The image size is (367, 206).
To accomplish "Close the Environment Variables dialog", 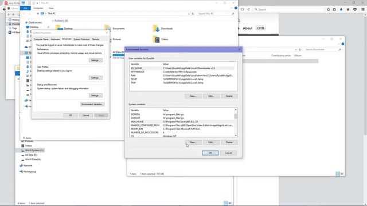I will coord(240,50).
